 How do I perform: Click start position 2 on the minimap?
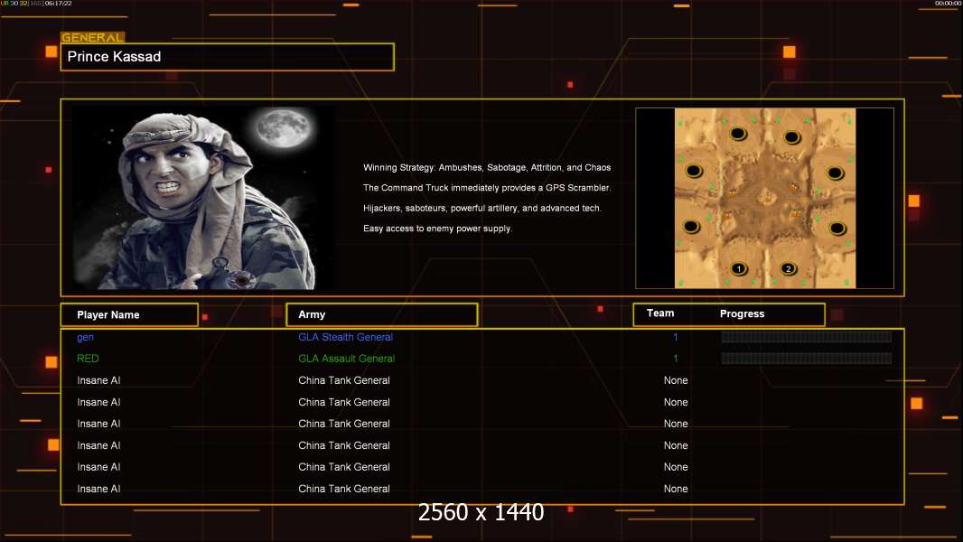[x=788, y=268]
